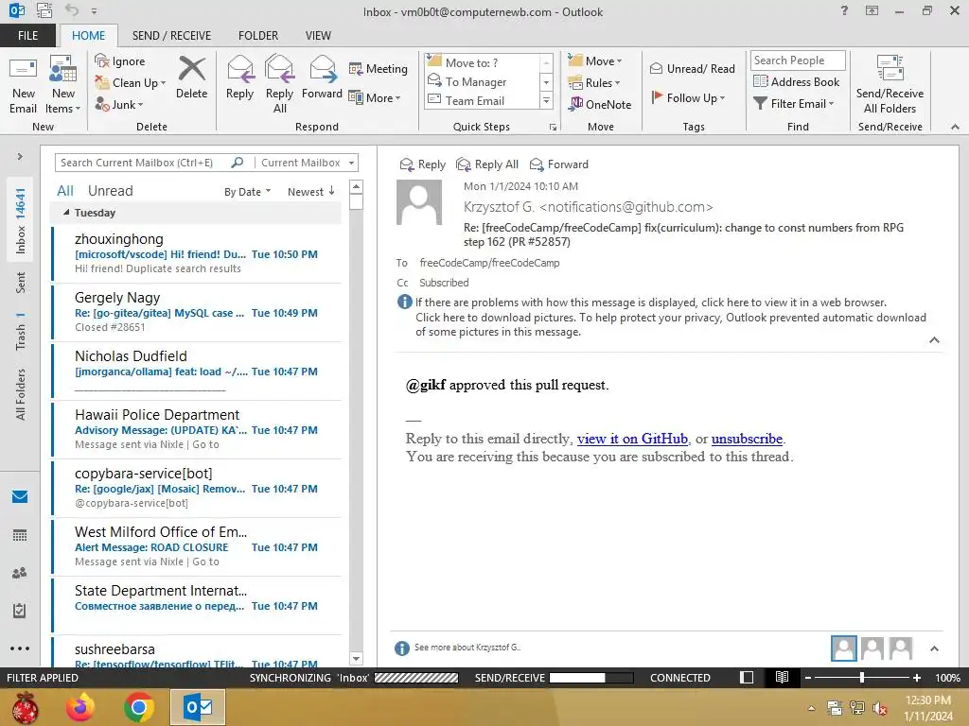The image size is (969, 726).
Task: Open the Tasks navigation icon
Action: [x=20, y=611]
